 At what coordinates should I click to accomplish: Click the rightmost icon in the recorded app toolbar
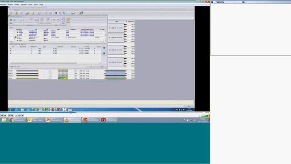pyautogui.click(x=81, y=13)
